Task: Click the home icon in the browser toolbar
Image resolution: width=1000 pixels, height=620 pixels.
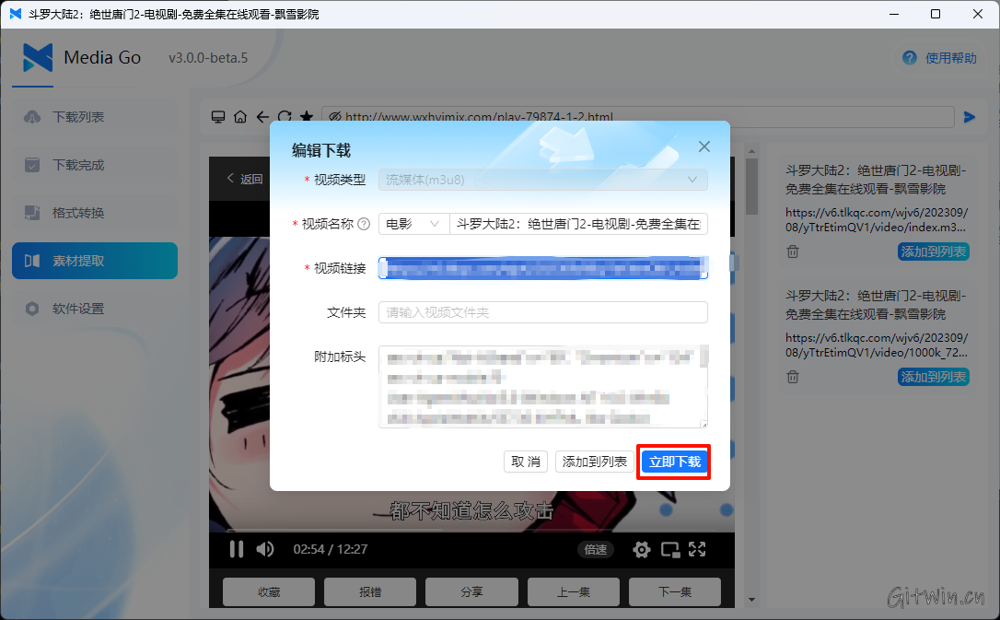Action: 239,117
